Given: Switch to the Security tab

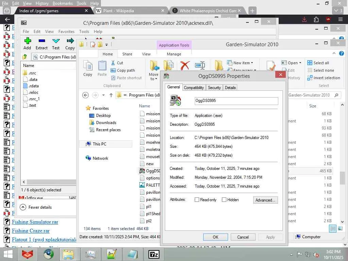Looking at the screenshot, I should click(x=214, y=88).
